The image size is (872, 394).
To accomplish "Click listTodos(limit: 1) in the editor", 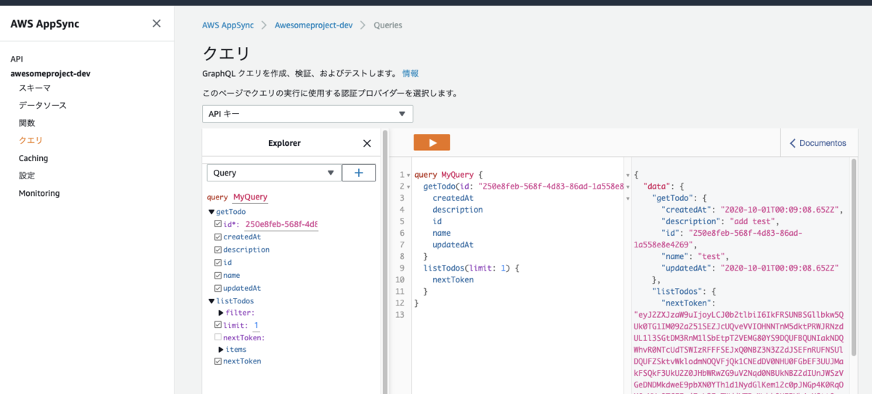I will coord(465,268).
